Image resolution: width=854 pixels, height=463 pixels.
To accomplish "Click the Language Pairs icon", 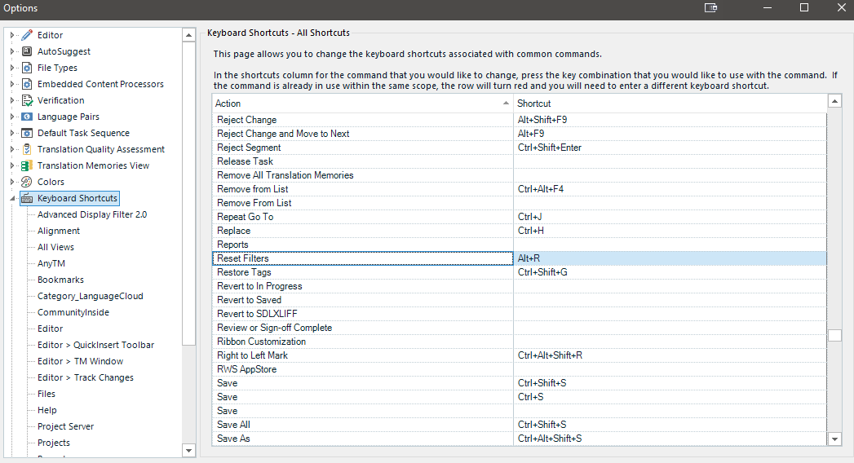I will click(x=27, y=117).
